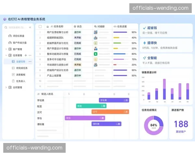This screenshot has width=195, height=156.
Task: Click the 任务录入 form icon
Action: 13,81
